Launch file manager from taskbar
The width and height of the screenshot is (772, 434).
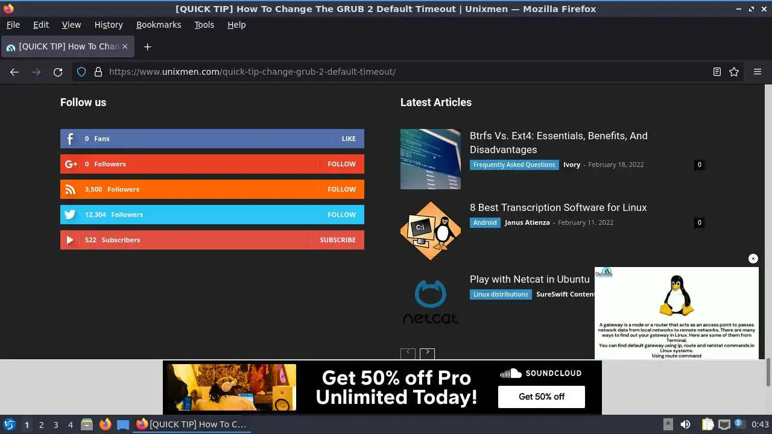[87, 424]
